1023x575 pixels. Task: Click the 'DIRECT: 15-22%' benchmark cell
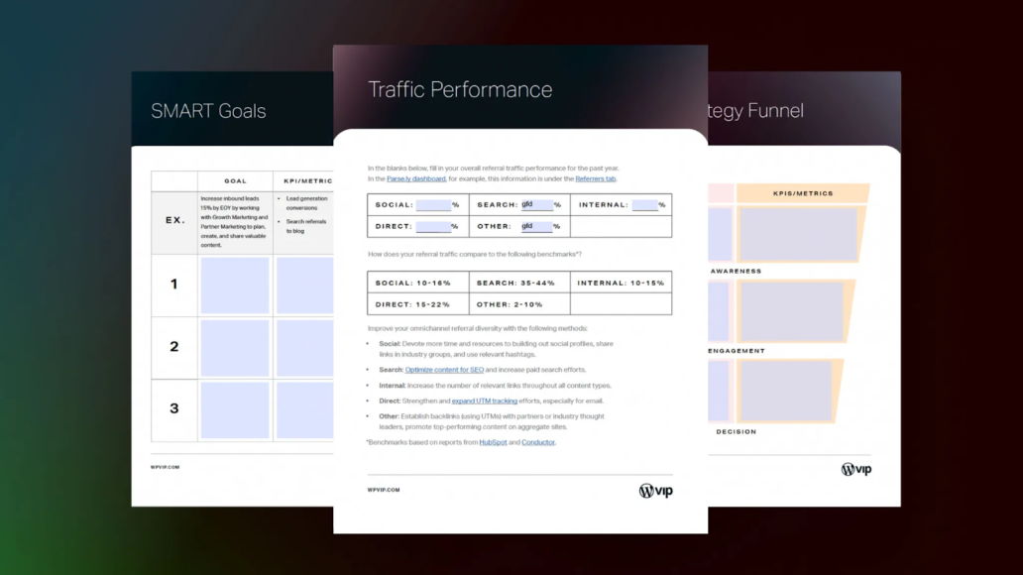coord(418,304)
